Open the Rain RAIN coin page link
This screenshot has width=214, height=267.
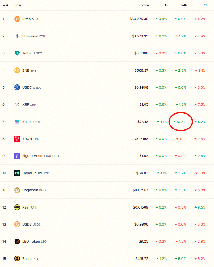click(30, 207)
